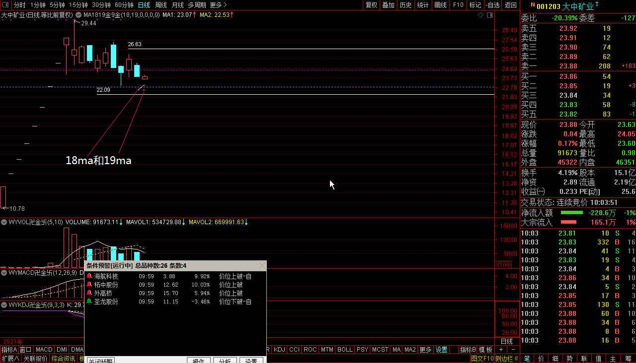The width and height of the screenshot is (636, 363).
Task: Open the 复权 adjustment menu
Action: (x=371, y=5)
